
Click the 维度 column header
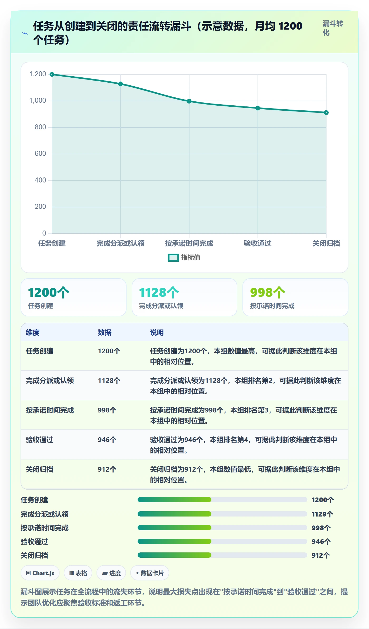point(33,332)
